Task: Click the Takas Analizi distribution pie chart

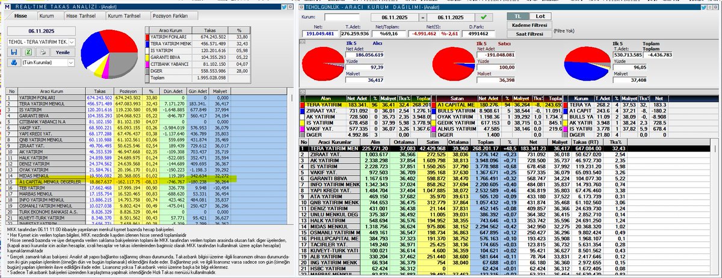Action: pyautogui.click(x=110, y=55)
